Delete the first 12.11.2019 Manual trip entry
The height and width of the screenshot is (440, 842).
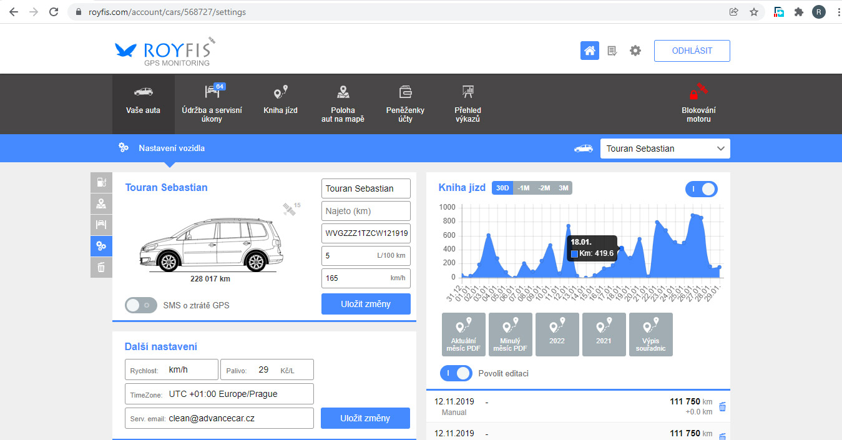(x=722, y=407)
